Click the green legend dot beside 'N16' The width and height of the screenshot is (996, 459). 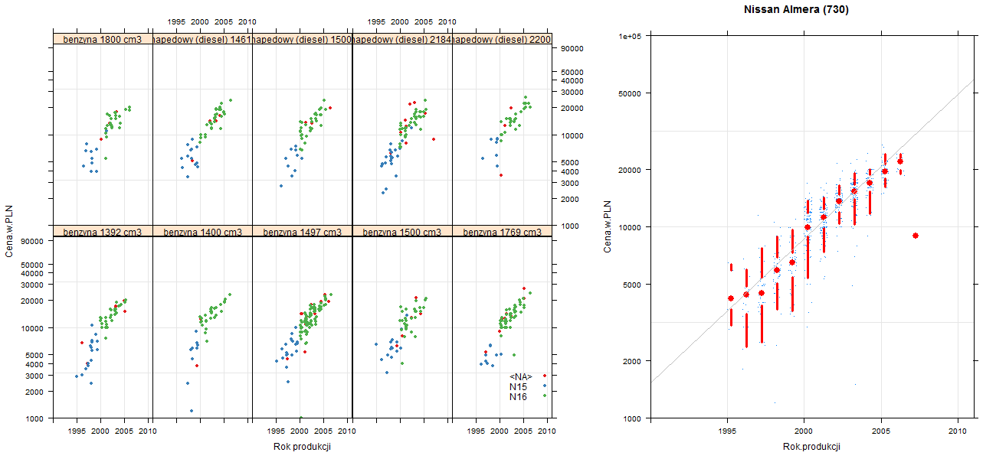(544, 396)
